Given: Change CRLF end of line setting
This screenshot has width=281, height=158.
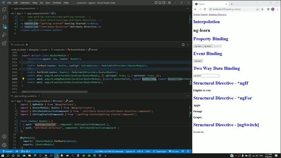Looking at the screenshot, I should click(x=148, y=151).
